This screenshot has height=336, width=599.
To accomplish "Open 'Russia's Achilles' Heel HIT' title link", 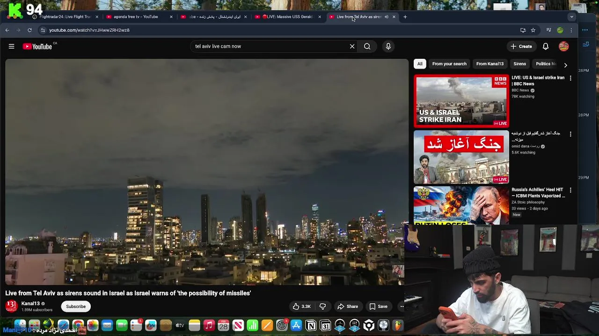I will [538, 193].
